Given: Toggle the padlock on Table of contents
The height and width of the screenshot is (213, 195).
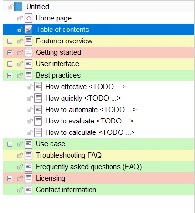Looking at the screenshot, I should tap(20, 30).
